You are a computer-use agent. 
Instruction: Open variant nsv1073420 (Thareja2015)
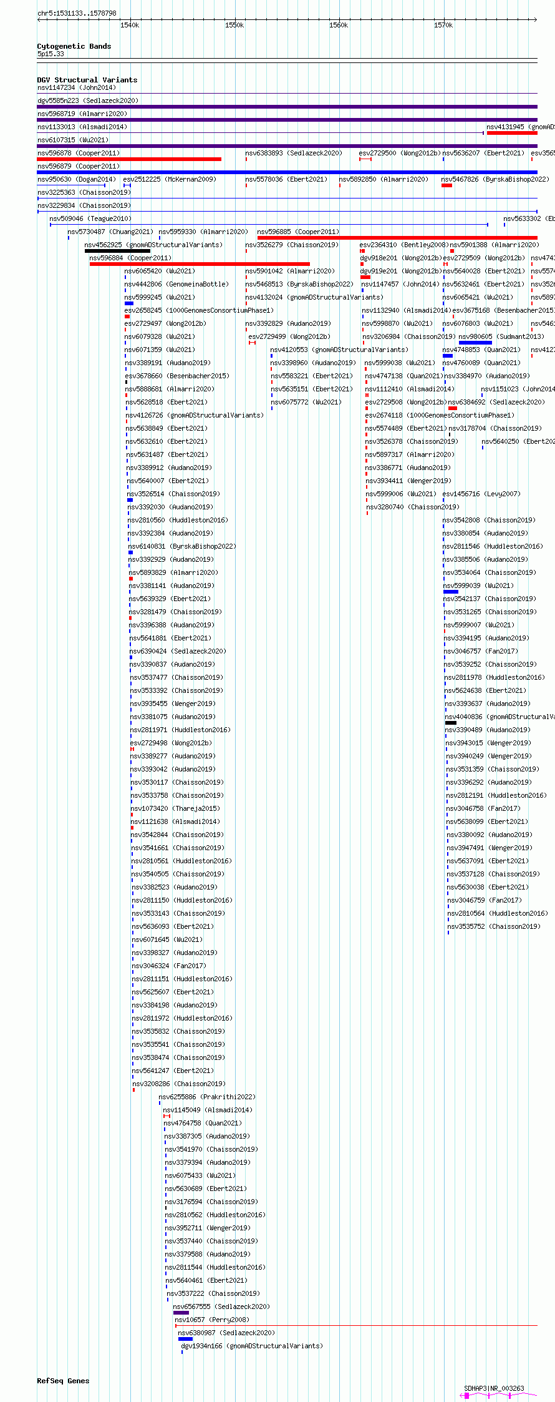(x=175, y=808)
